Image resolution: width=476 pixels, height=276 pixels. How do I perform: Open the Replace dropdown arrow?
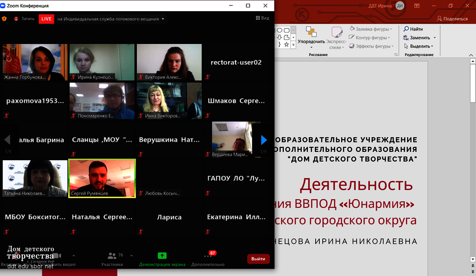point(435,38)
